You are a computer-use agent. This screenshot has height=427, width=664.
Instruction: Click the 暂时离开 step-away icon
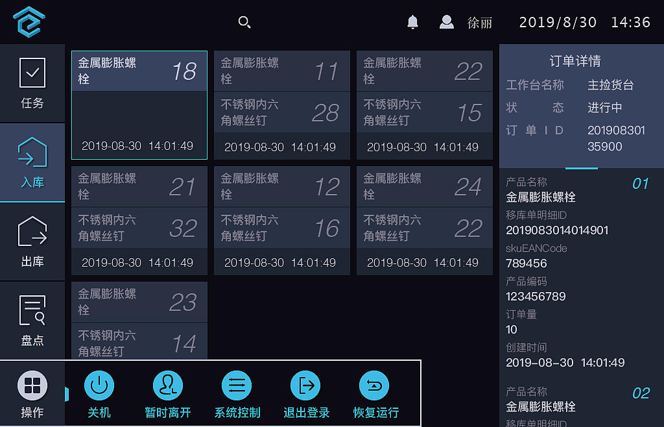(168, 385)
